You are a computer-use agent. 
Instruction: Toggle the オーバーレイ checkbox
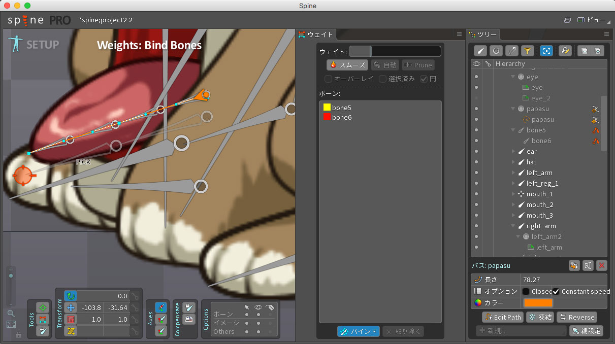[328, 79]
